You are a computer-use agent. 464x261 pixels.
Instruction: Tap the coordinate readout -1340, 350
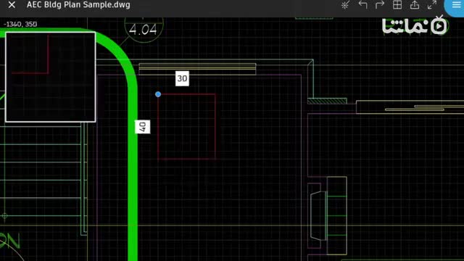click(20, 24)
